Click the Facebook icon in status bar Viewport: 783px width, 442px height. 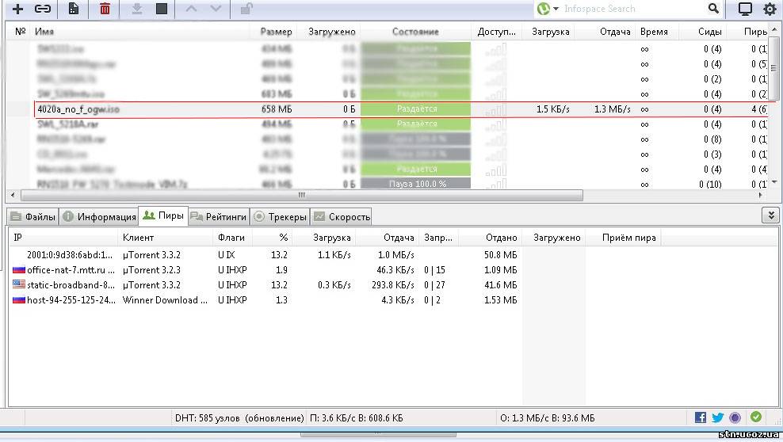pyautogui.click(x=701, y=417)
